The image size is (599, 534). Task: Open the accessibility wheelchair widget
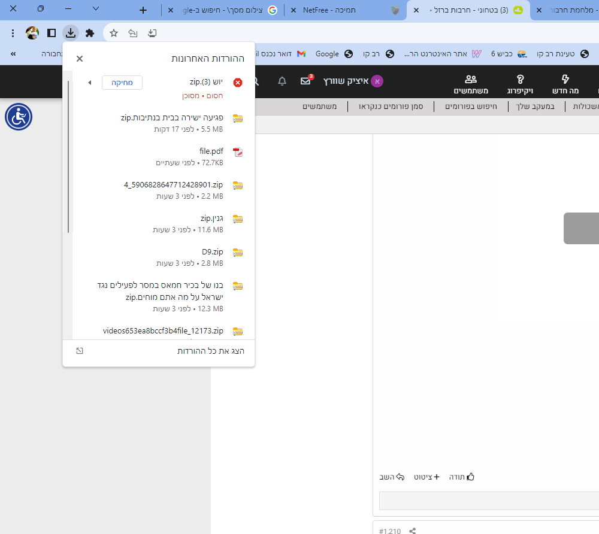click(x=19, y=117)
